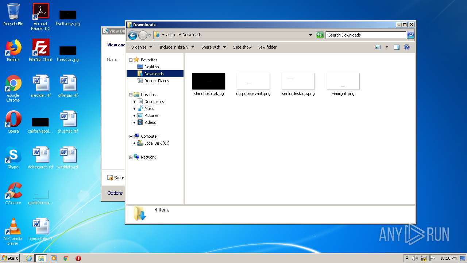Open Include in library menu

point(177,47)
